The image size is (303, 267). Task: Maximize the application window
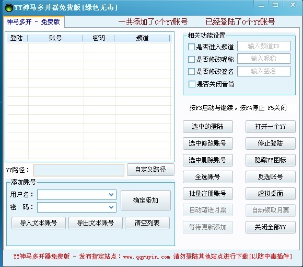tap(275, 5)
